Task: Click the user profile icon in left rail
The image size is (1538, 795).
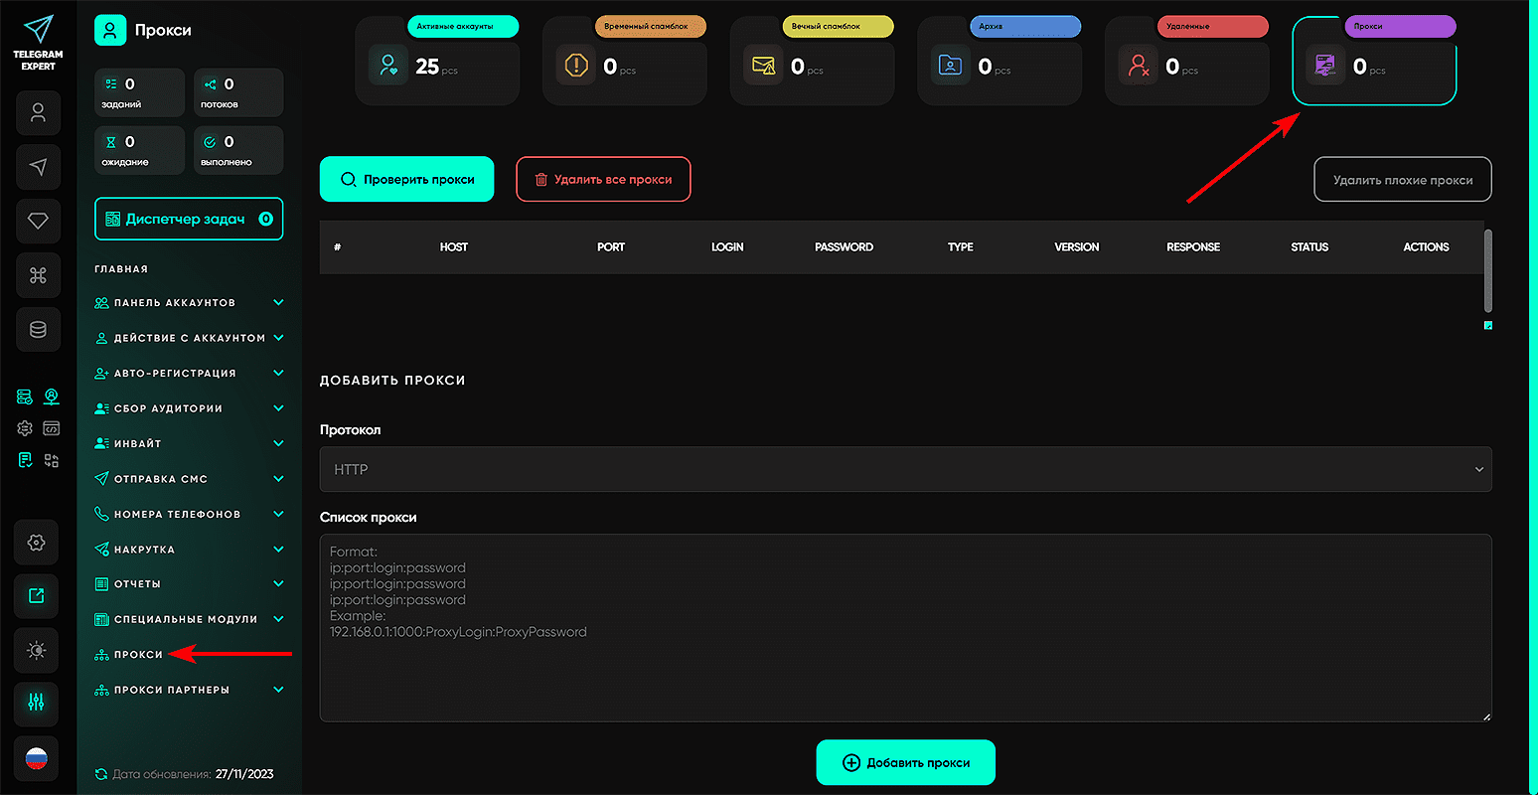Action: tap(38, 113)
